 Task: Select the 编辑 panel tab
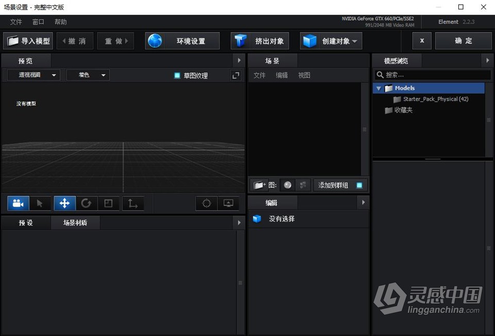[x=272, y=203]
